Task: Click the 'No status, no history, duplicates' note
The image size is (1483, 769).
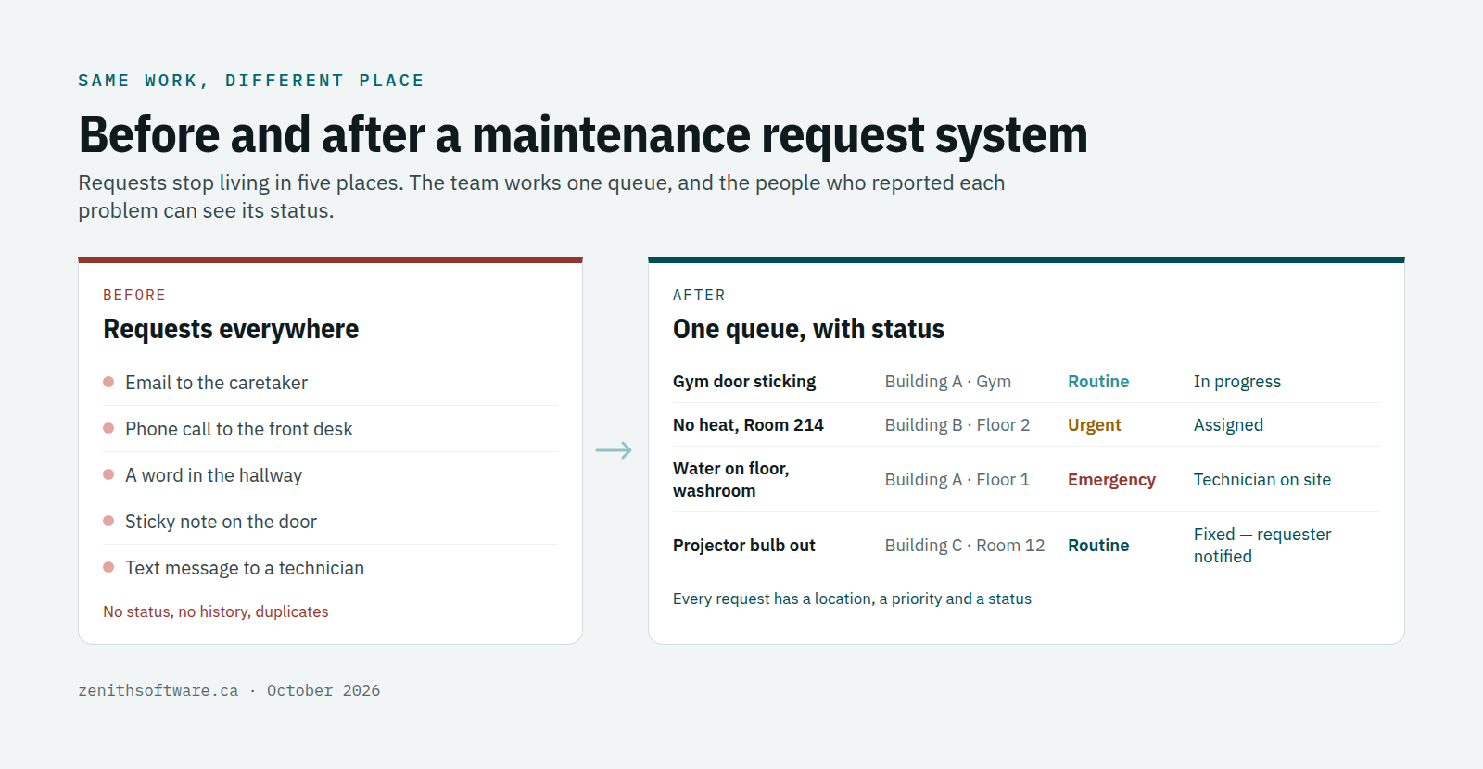Action: click(x=216, y=611)
